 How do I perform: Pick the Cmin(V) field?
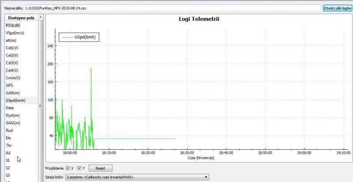[x=13, y=78]
